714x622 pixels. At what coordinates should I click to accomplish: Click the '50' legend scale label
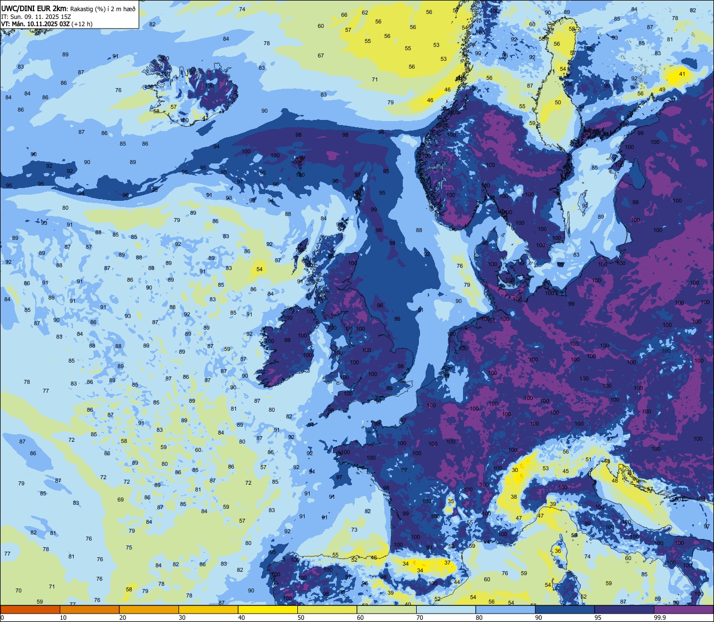point(301,618)
